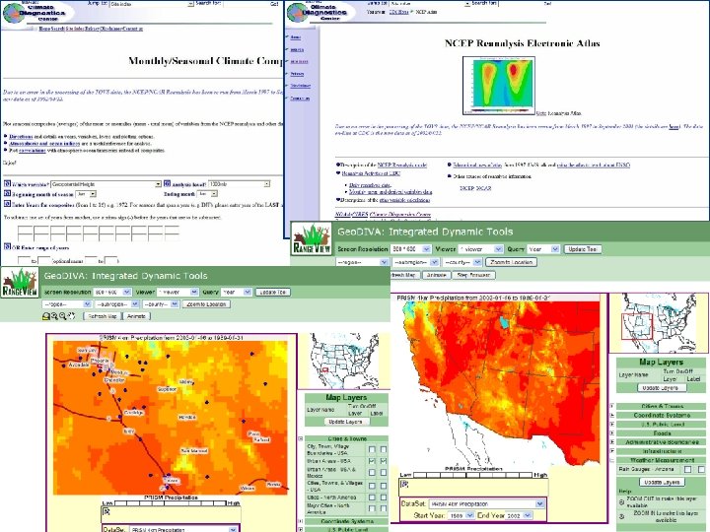Enable Urban Areas USA & Mexico layer checkbox
The image size is (710, 532).
point(372,472)
